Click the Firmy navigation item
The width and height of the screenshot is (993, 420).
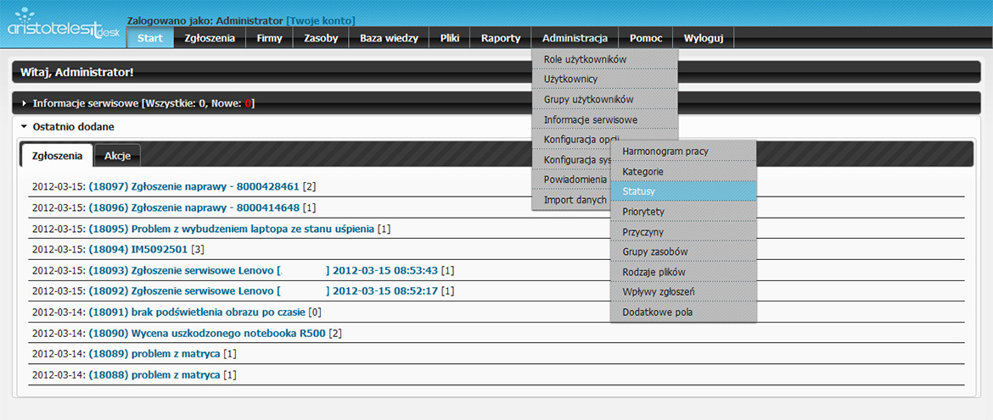tap(269, 38)
